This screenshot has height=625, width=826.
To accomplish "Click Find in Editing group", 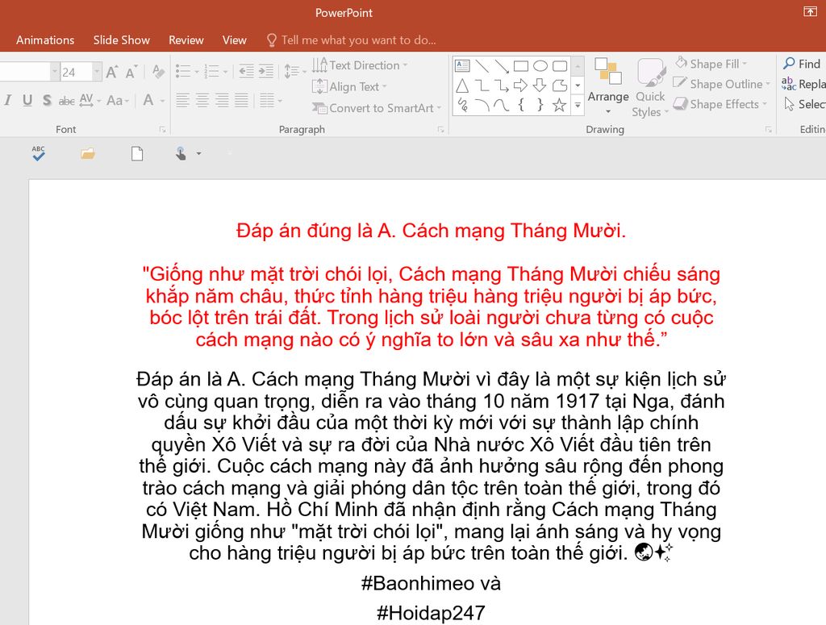I will click(x=802, y=64).
